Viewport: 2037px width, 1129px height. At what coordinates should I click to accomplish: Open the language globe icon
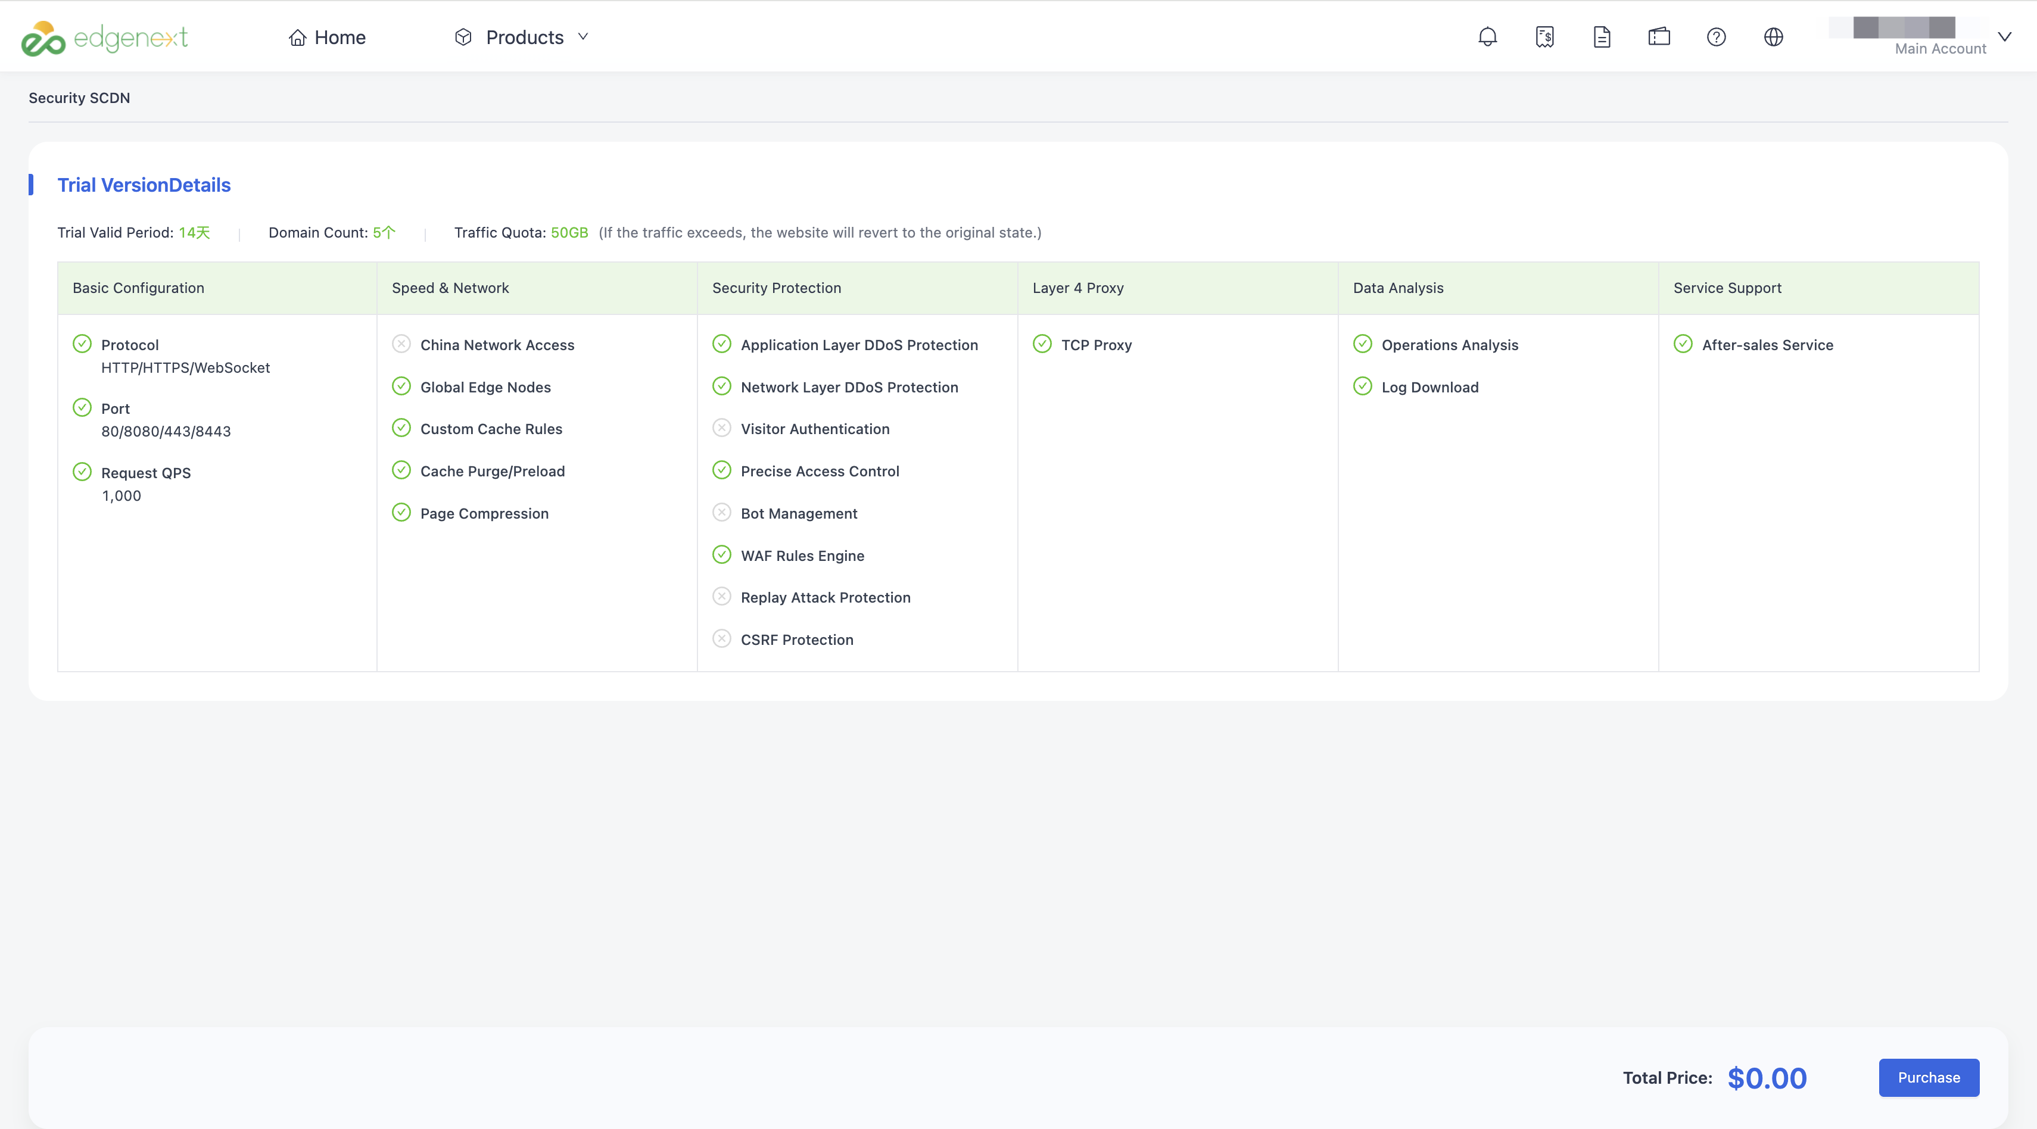(1774, 36)
